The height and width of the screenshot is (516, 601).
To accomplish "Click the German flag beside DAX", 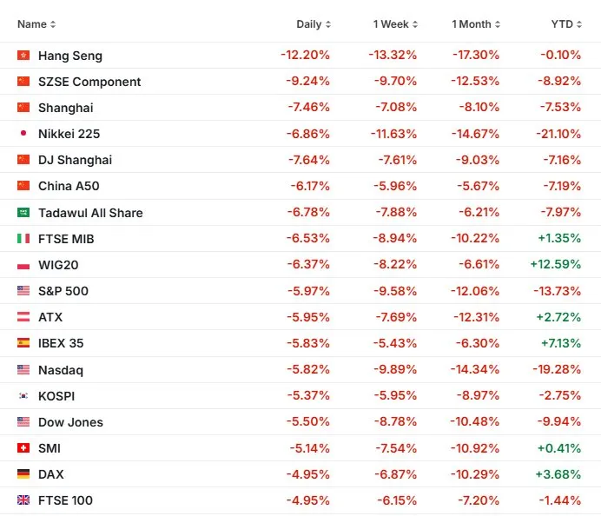I will coord(23,474).
